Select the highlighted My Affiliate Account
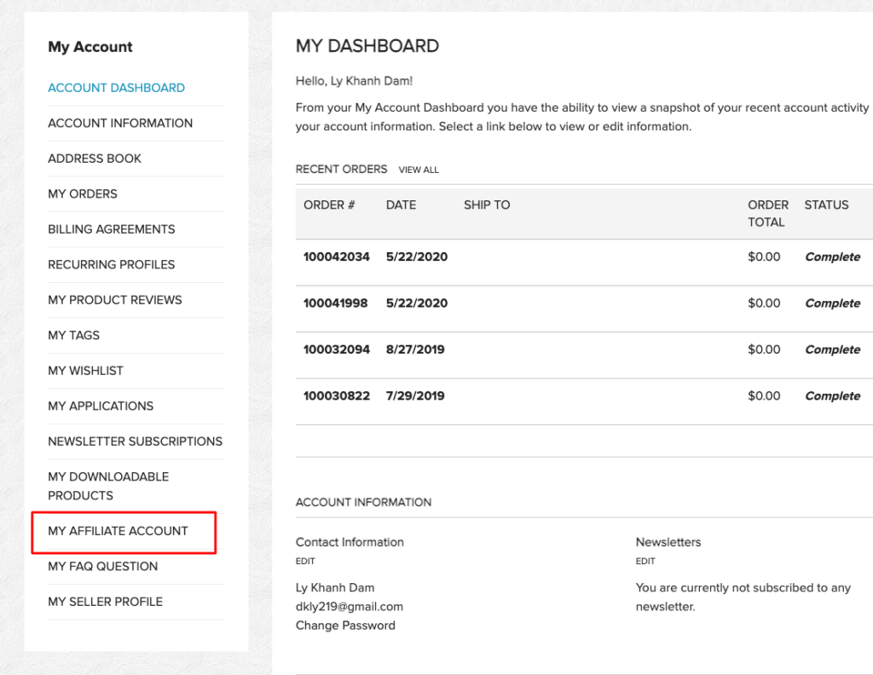 click(x=118, y=531)
